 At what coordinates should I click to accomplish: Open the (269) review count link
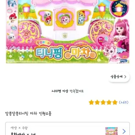click(124, 102)
